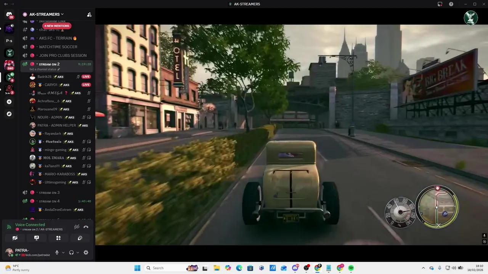
Task: Watch Badrik28's LIVE stream
Action: pyautogui.click(x=86, y=76)
